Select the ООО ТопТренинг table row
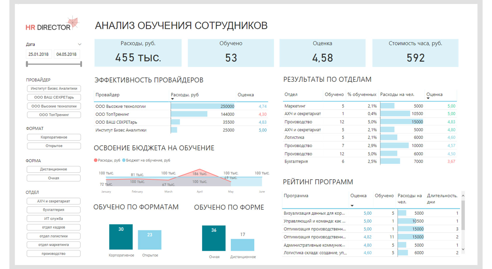The image size is (492, 269). 181,114
